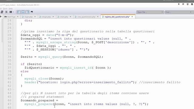194x109 pixels.
Task: Close the login.php tab
Action: [x=35, y=17]
